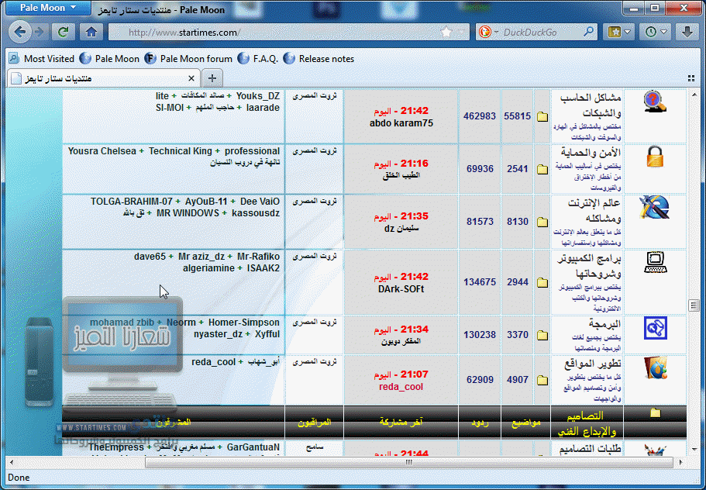Open the مشاكل الحاسب والشبكات forum
The image size is (706, 490).
click(591, 105)
